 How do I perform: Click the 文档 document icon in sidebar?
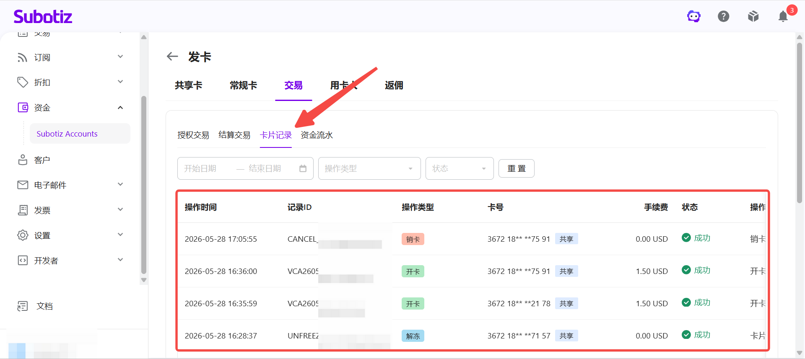tap(23, 306)
